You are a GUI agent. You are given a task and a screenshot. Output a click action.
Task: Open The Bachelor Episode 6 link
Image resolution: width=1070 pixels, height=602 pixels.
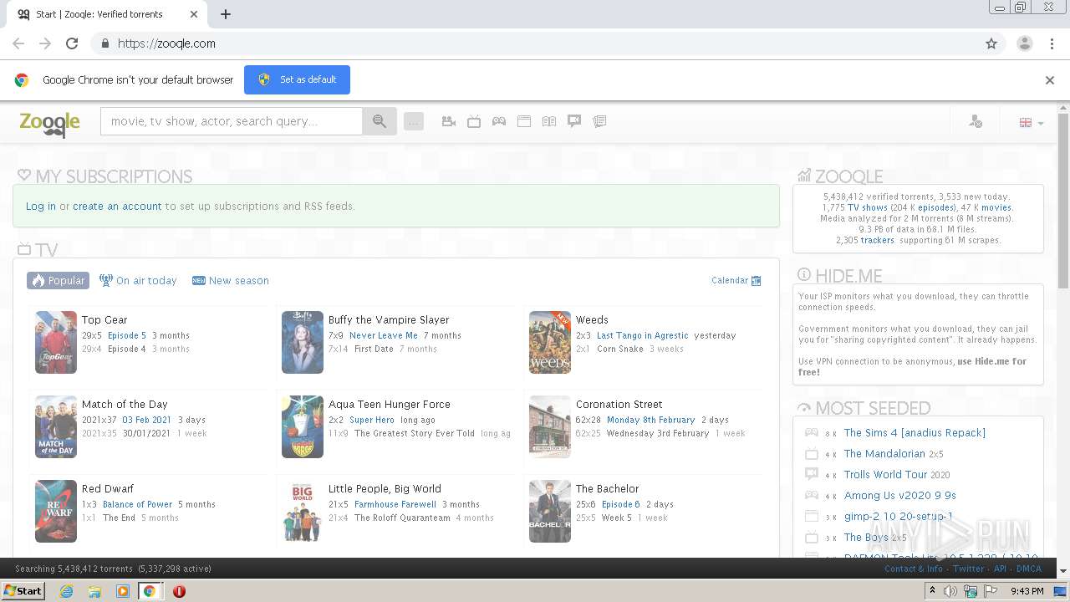[621, 504]
